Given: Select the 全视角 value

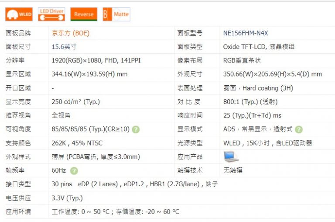Looking at the screenshot, I should 61,116.
